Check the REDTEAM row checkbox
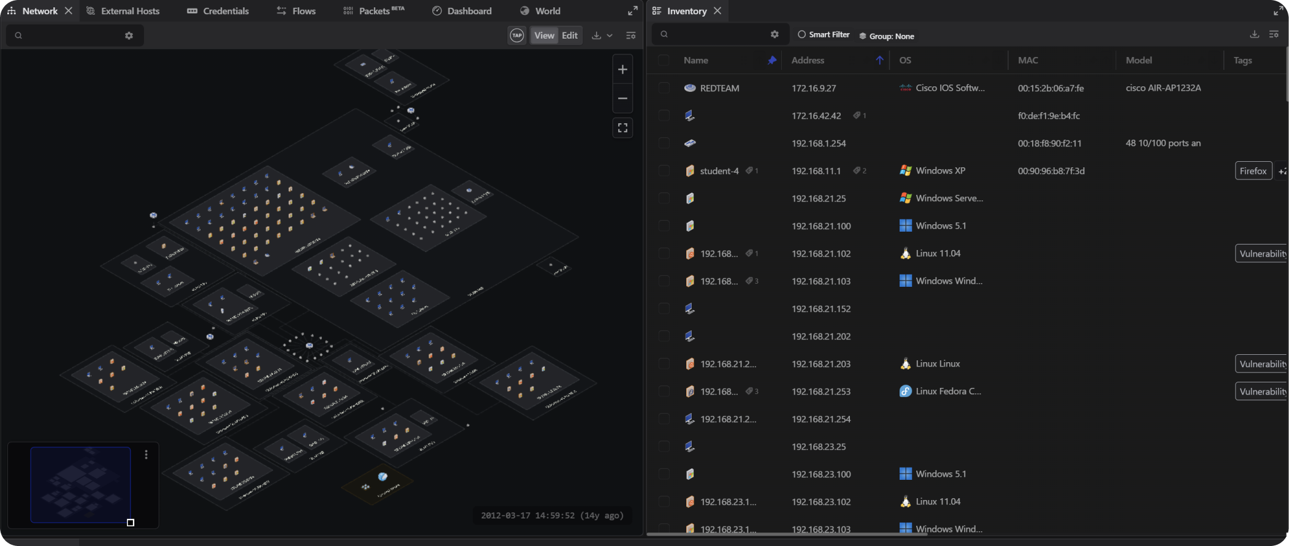The image size is (1289, 546). coord(664,88)
